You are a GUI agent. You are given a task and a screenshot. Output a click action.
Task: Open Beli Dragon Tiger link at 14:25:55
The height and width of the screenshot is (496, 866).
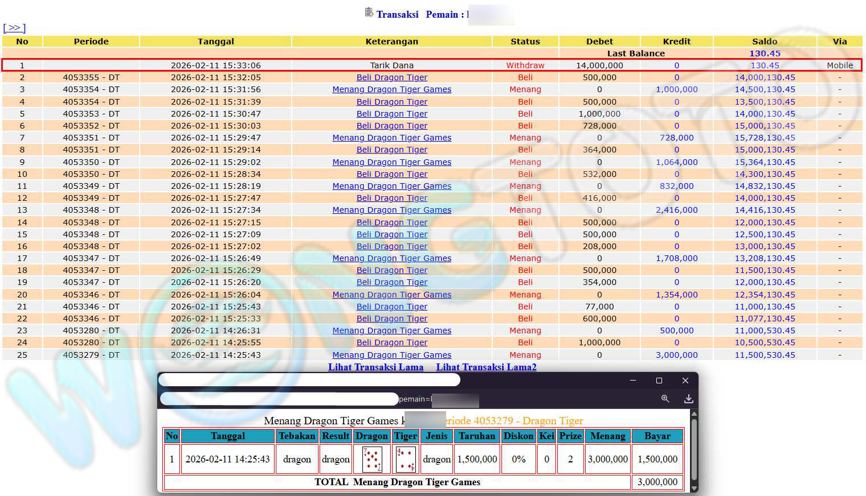point(391,342)
